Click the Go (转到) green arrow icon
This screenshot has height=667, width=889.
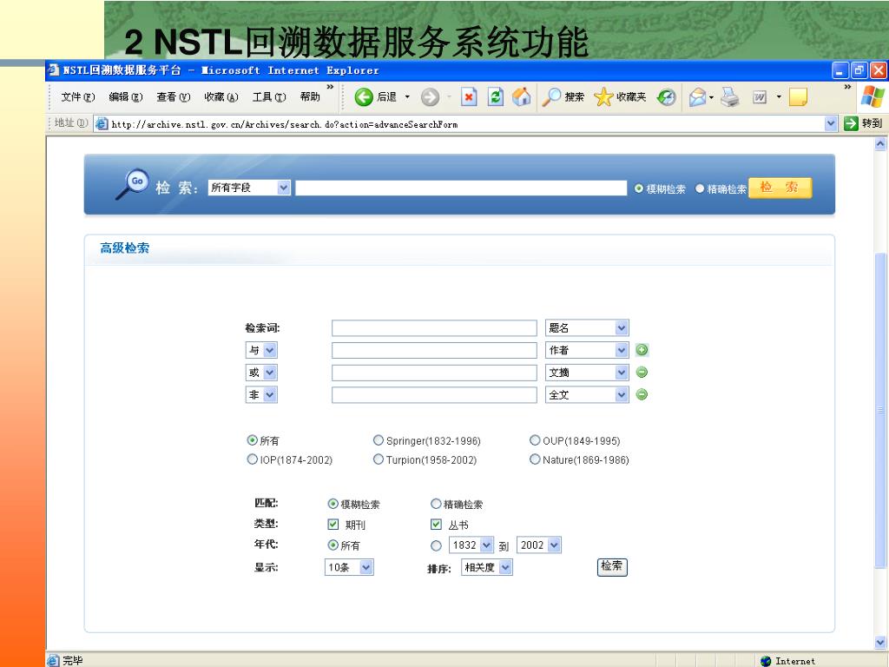click(x=851, y=123)
